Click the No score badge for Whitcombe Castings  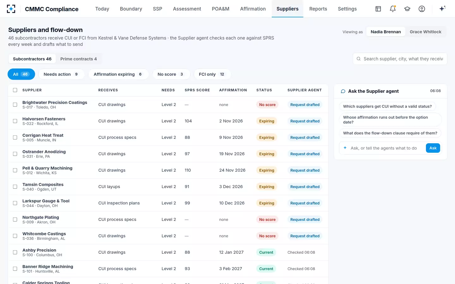click(x=267, y=236)
